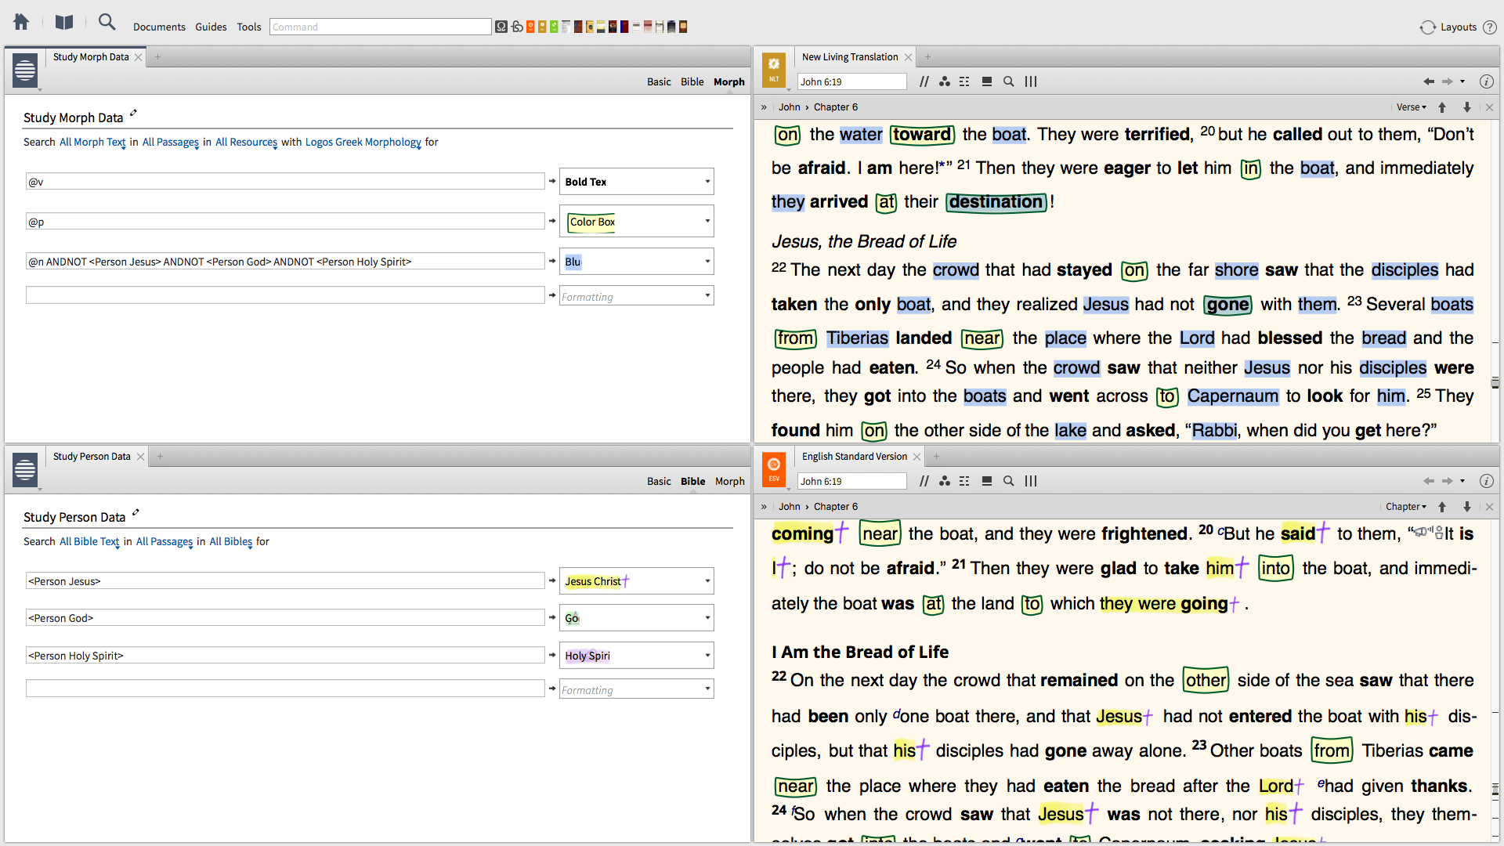Switch Study Morph Data to Bible mode
This screenshot has height=846, width=1504.
692,81
